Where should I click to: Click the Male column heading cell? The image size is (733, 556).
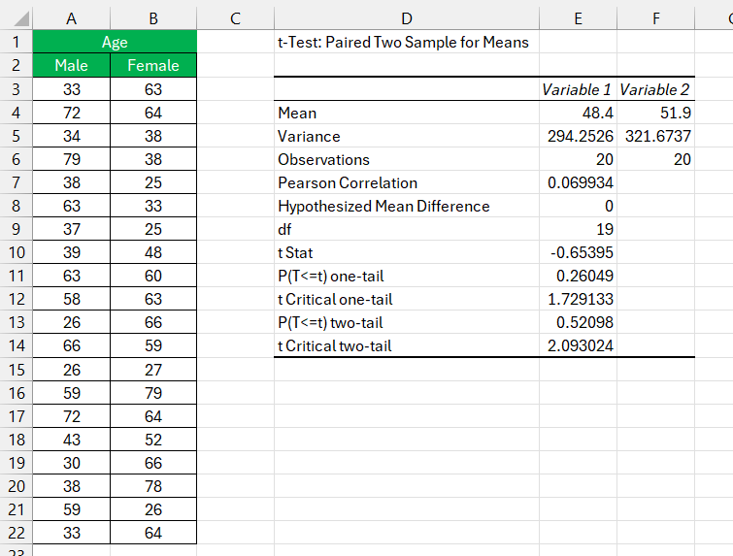(71, 65)
